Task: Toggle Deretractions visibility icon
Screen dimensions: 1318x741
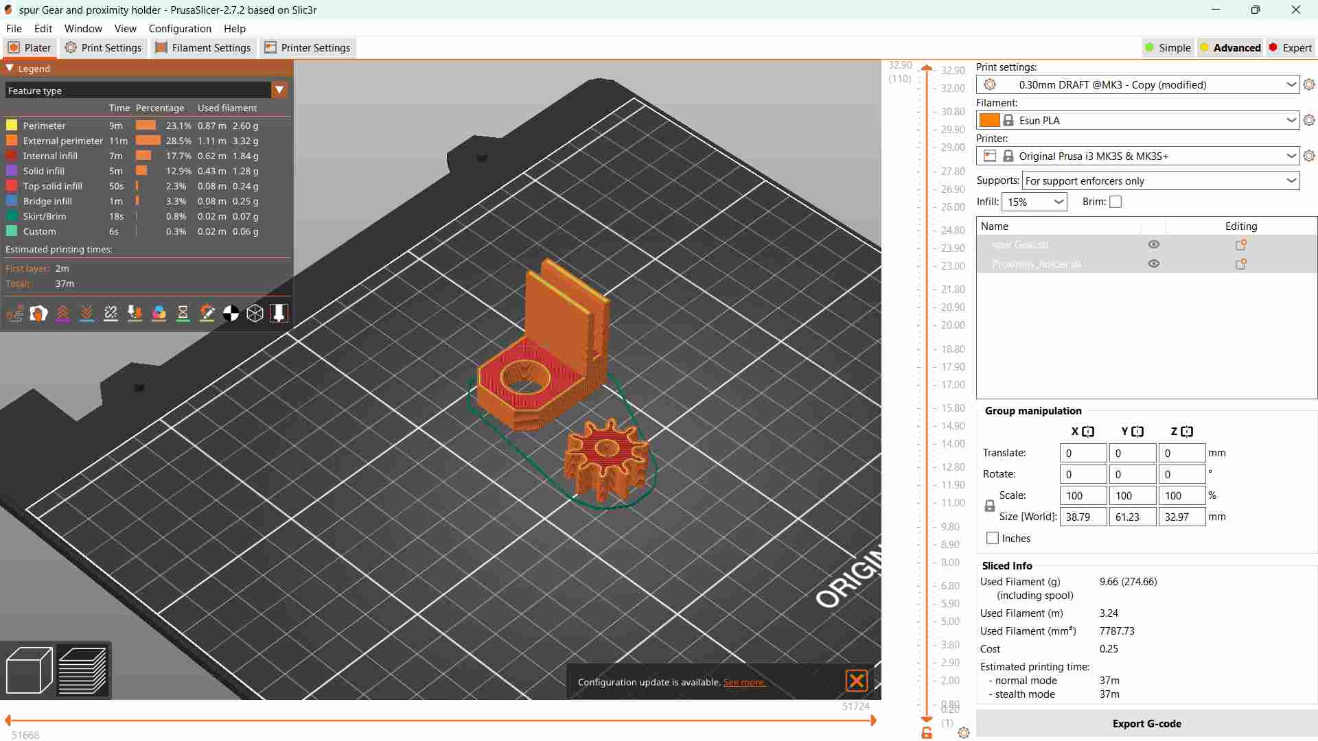Action: (x=87, y=314)
